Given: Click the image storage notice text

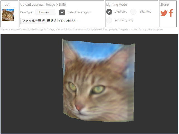Looking at the screenshot, I should click(82, 29).
